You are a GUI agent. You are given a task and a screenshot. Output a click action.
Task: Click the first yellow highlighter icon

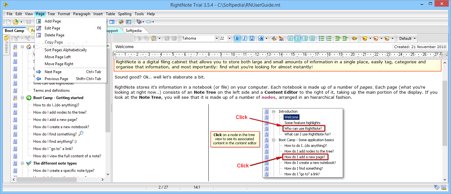(365, 38)
